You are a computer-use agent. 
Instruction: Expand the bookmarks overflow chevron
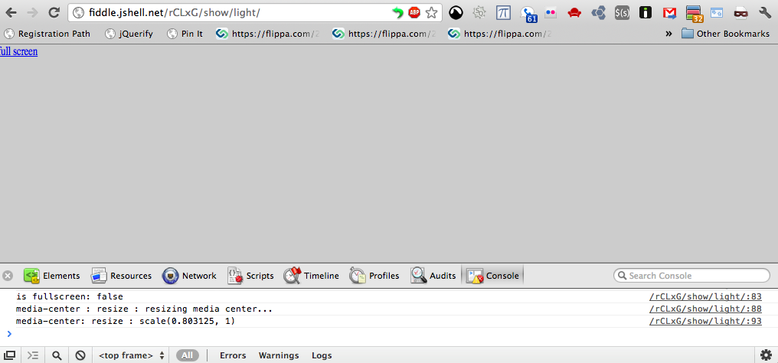(x=668, y=34)
